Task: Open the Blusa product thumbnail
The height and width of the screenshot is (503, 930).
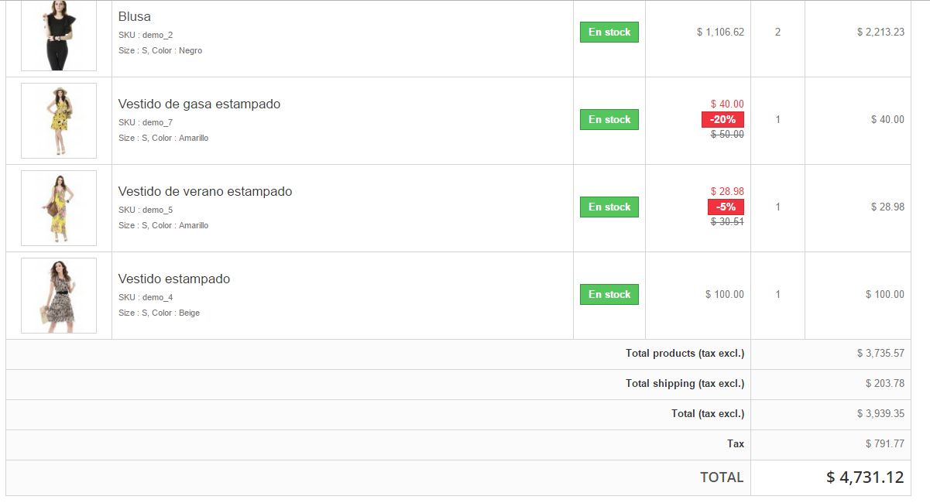Action: tap(59, 36)
